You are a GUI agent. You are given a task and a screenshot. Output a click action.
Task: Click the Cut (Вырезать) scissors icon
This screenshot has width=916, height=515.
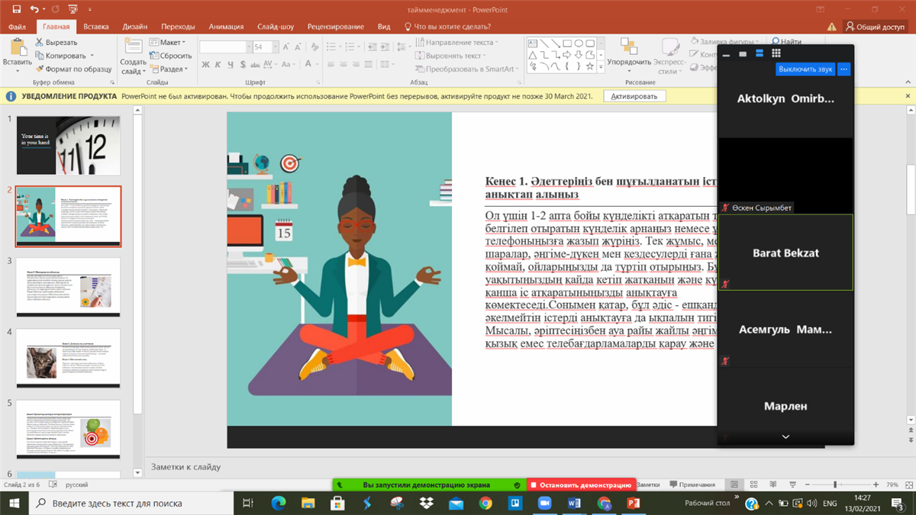tap(37, 43)
